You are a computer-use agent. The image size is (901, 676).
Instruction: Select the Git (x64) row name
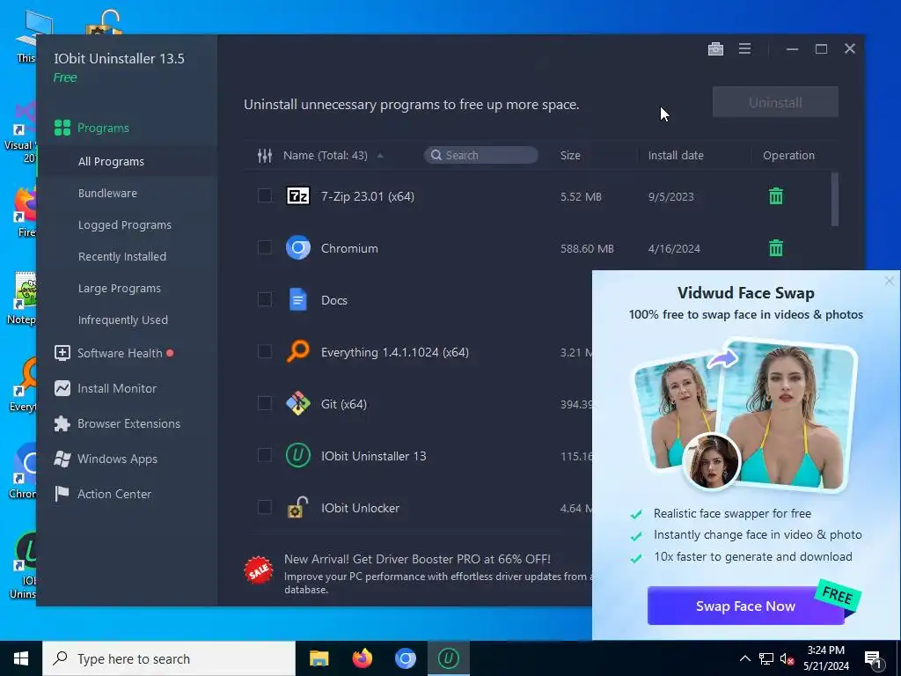pos(344,404)
